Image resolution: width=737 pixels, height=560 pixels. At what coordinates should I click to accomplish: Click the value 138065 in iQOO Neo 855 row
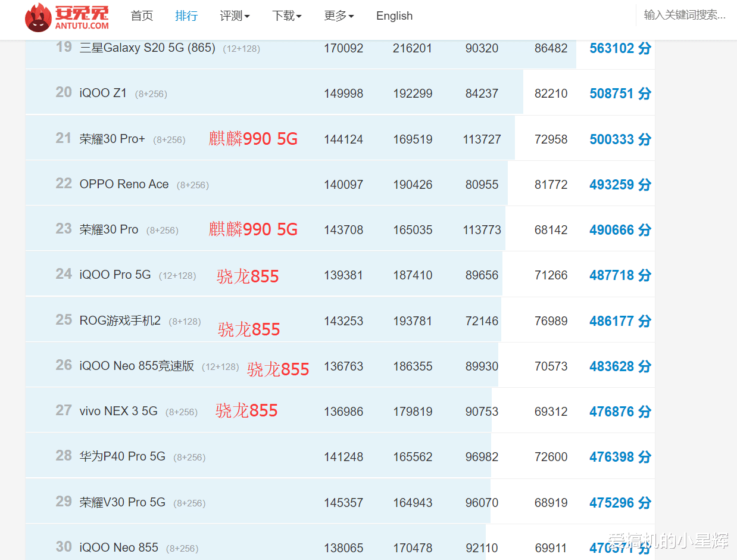click(343, 548)
